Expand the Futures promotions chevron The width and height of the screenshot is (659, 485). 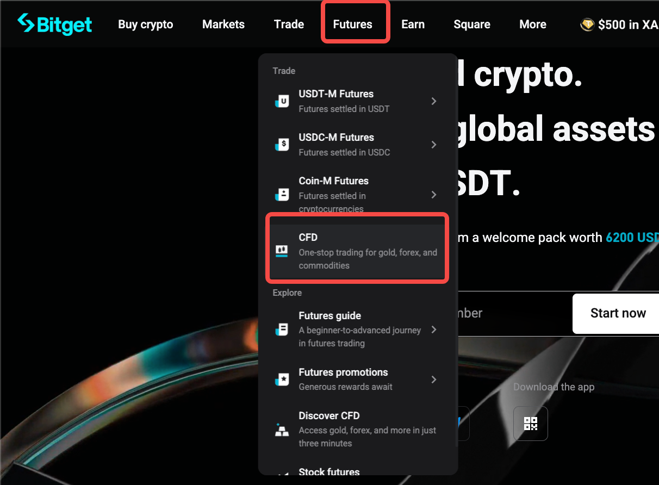click(433, 379)
